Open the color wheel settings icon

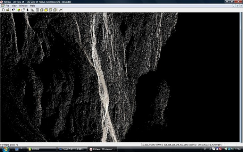pos(19,10)
